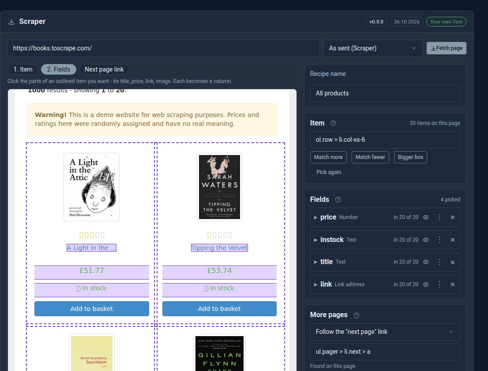The image size is (488, 371).
Task: Click the 26.10.2026 date badge
Action: tap(406, 22)
